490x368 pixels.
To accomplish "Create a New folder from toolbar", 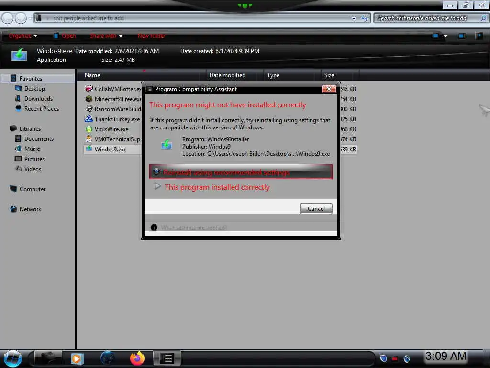I will coord(151,36).
